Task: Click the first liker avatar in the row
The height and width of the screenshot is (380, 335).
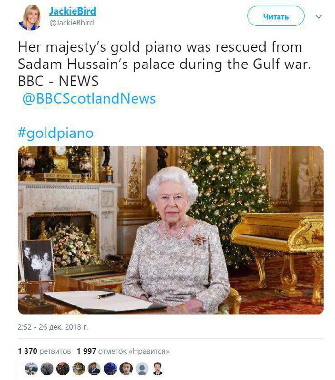Action: [x=31, y=369]
